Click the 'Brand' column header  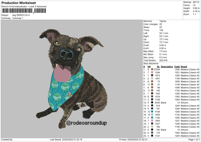tap(184, 67)
